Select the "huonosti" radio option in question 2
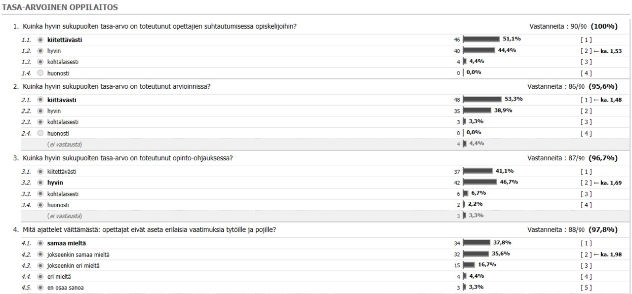Screen dimensions: 632x294 pos(40,133)
